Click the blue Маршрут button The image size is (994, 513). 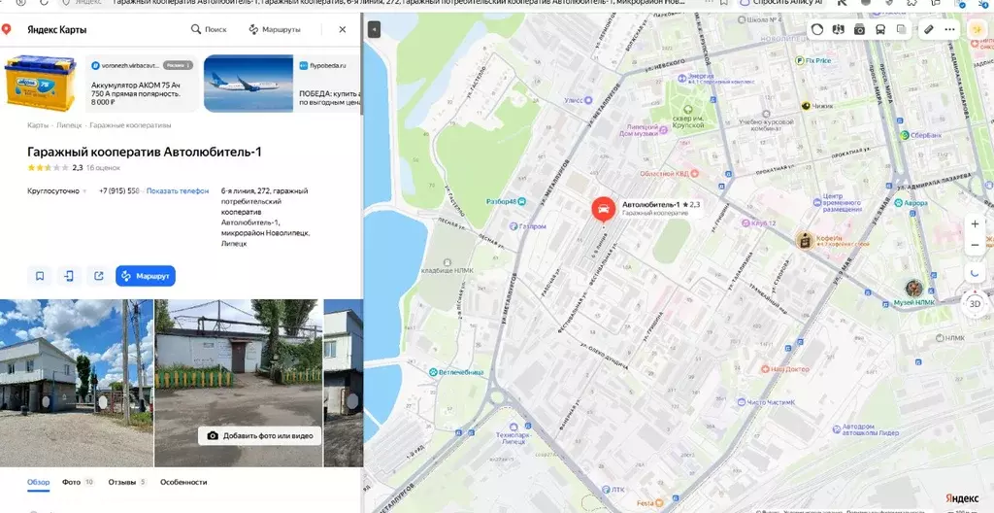(146, 276)
